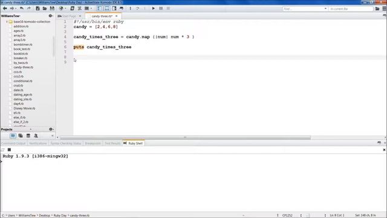Click the 'In current file' search scope field
387x218 pixels.
pos(351,8)
